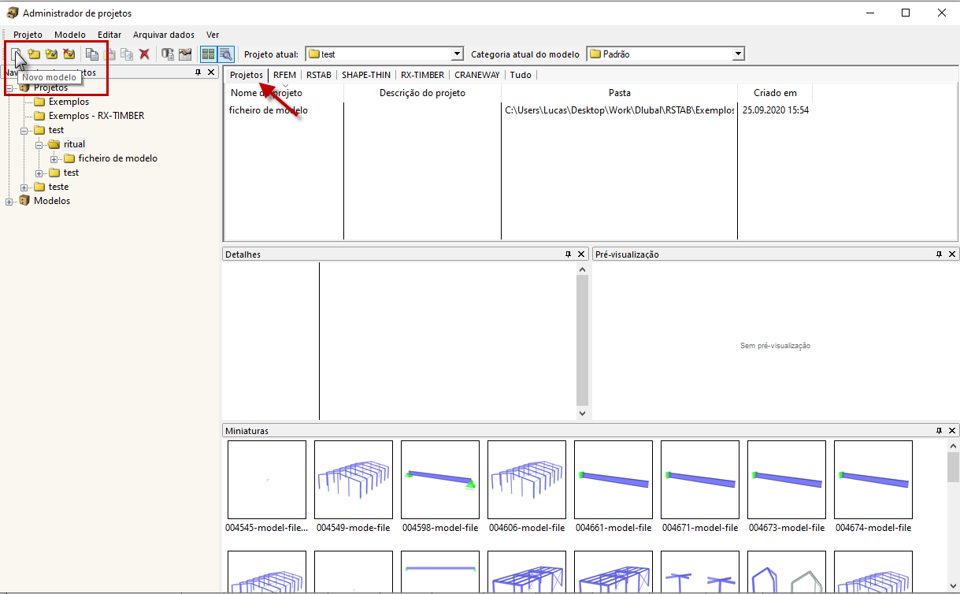
Task: Open the Ver menu
Action: pos(213,35)
